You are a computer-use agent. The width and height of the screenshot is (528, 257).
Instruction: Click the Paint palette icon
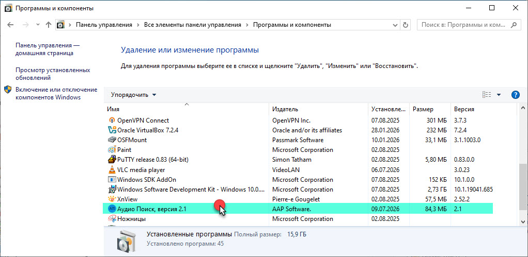click(x=112, y=150)
